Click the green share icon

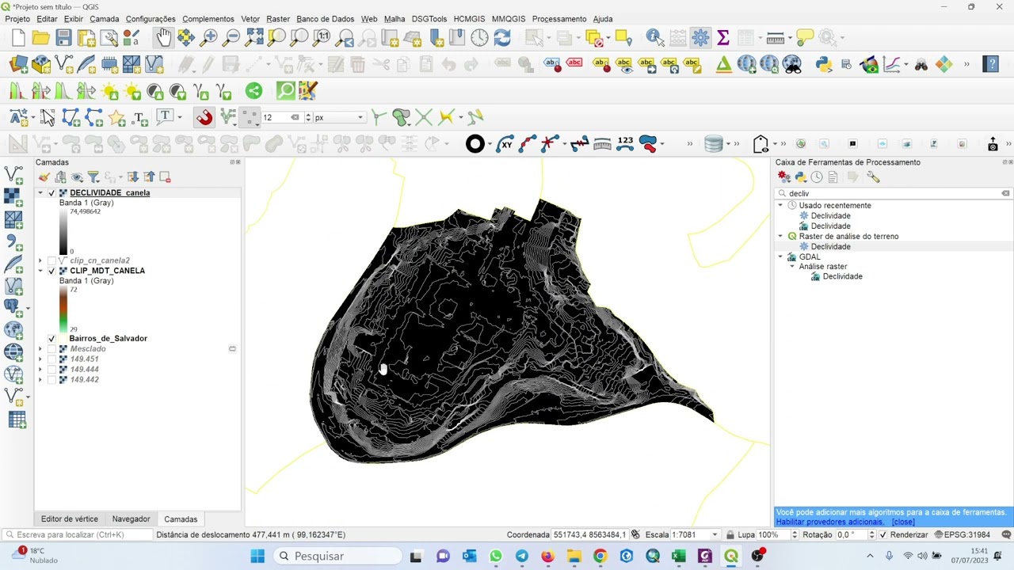(253, 91)
